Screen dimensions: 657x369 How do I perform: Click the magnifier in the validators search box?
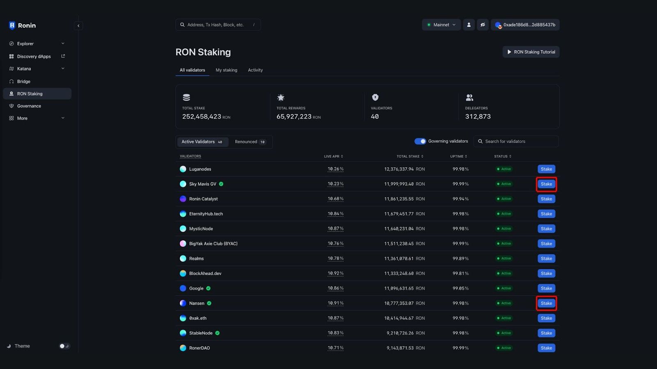tap(480, 141)
